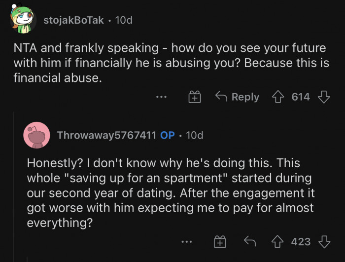The width and height of the screenshot is (345, 262).
Task: Give an award to stojakBoTak's comment
Action: point(195,97)
